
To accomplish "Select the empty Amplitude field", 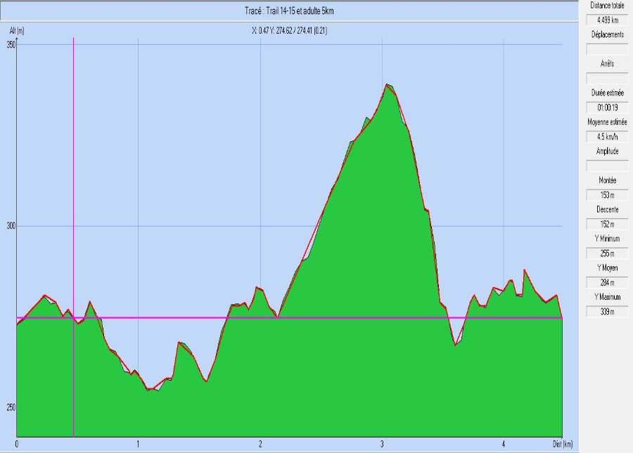I will 606,166.
